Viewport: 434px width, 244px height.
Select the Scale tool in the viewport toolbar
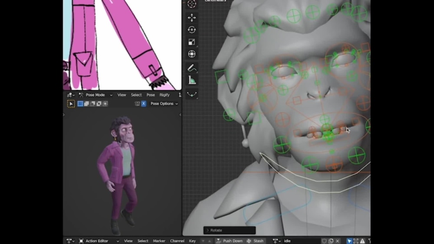click(191, 42)
